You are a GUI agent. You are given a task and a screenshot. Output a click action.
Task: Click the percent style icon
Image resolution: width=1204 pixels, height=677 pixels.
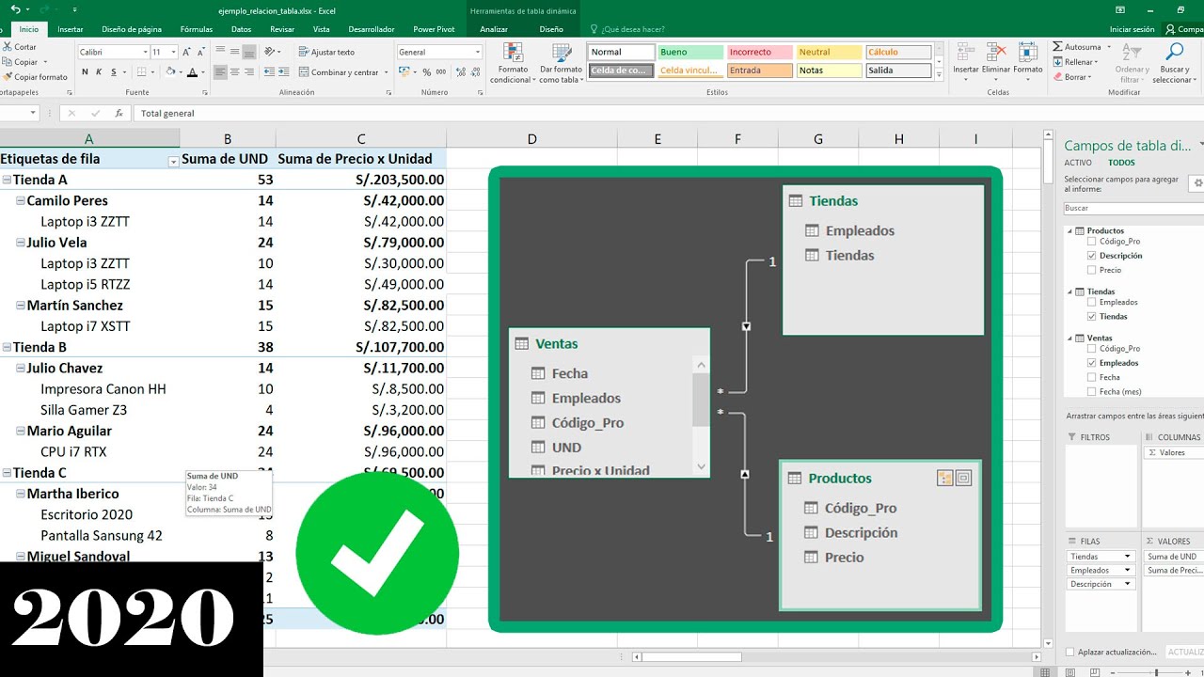pyautogui.click(x=427, y=72)
